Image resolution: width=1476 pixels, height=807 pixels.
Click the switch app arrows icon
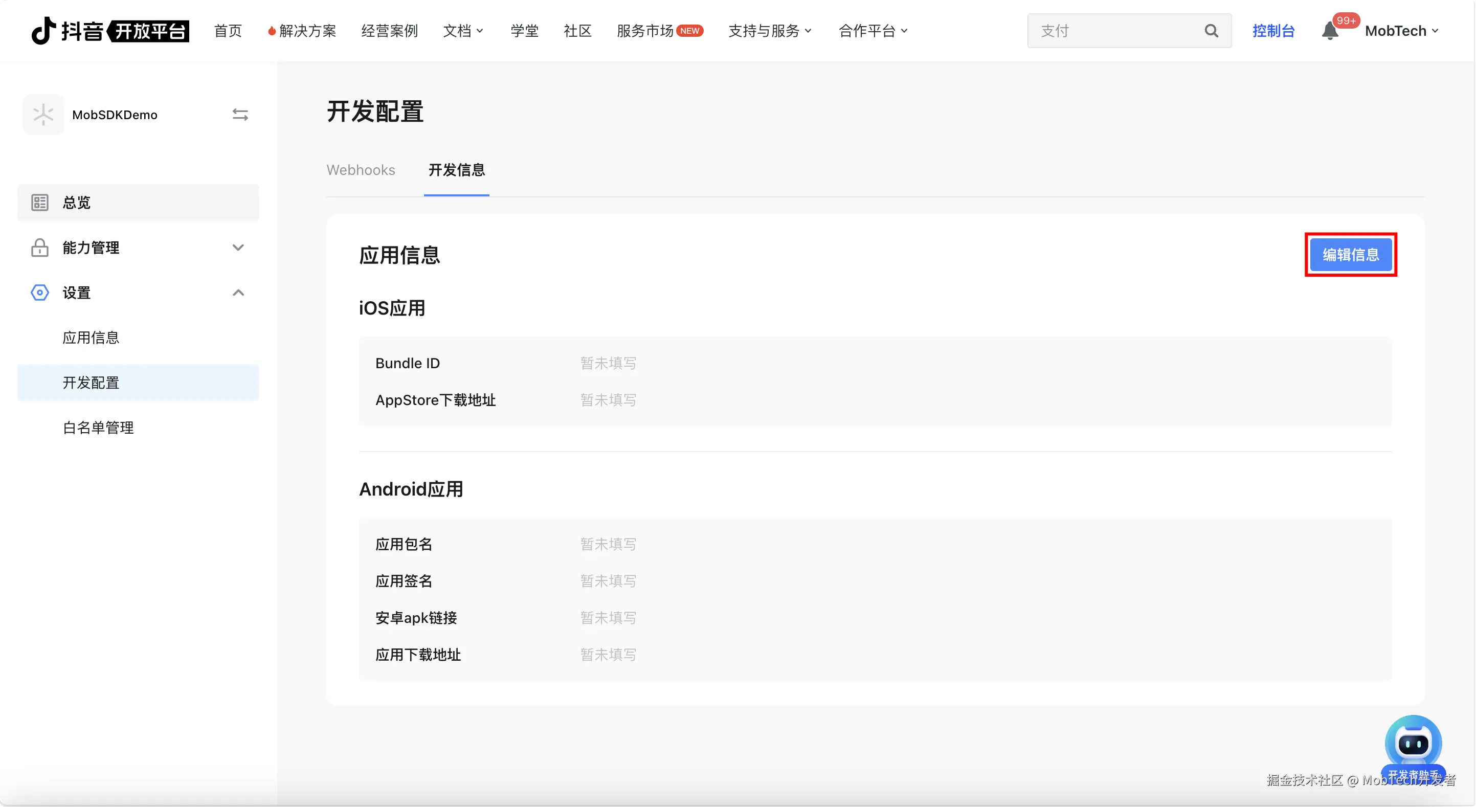(240, 115)
